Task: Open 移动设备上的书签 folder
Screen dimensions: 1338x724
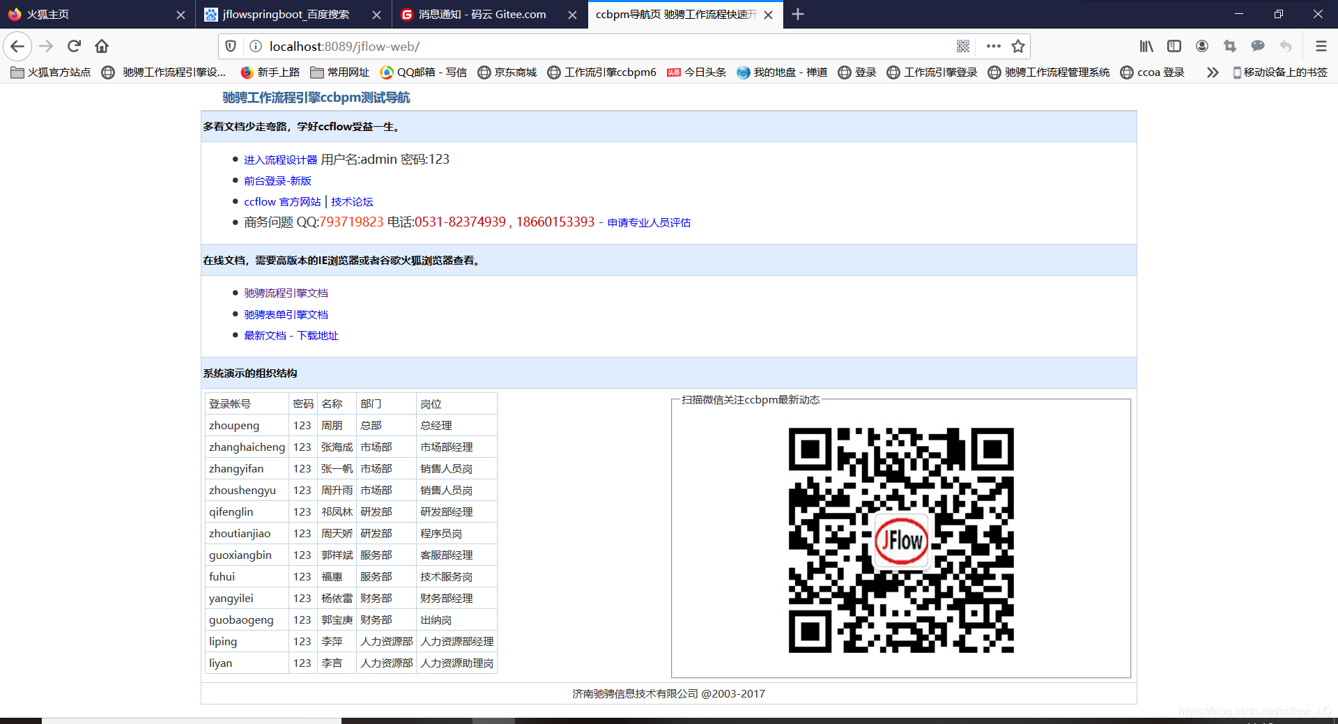Action: click(x=1280, y=72)
